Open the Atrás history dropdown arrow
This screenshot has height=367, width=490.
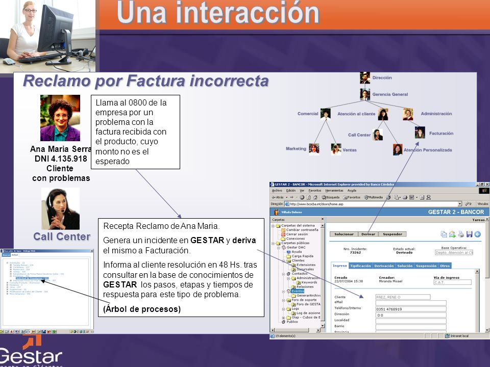286,197
